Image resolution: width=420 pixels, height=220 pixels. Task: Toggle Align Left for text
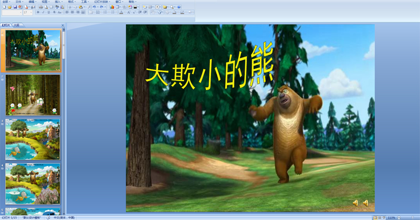coord(67,12)
